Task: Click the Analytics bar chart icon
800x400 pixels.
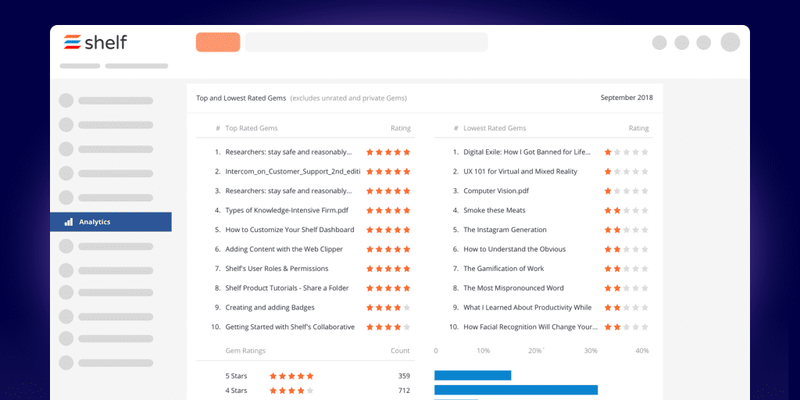Action: pyautogui.click(x=69, y=222)
